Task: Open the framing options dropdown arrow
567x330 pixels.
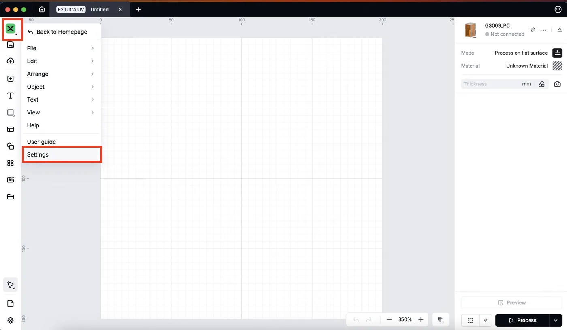Action: [x=485, y=320]
